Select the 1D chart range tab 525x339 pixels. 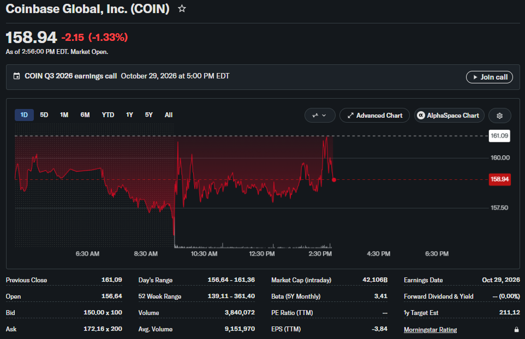point(24,115)
